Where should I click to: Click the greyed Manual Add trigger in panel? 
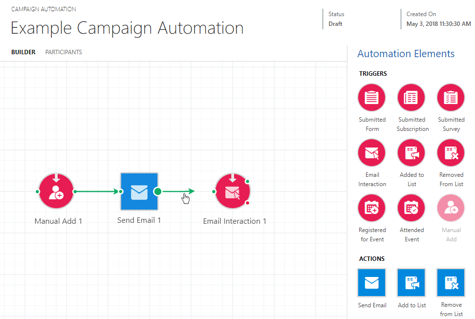(451, 208)
